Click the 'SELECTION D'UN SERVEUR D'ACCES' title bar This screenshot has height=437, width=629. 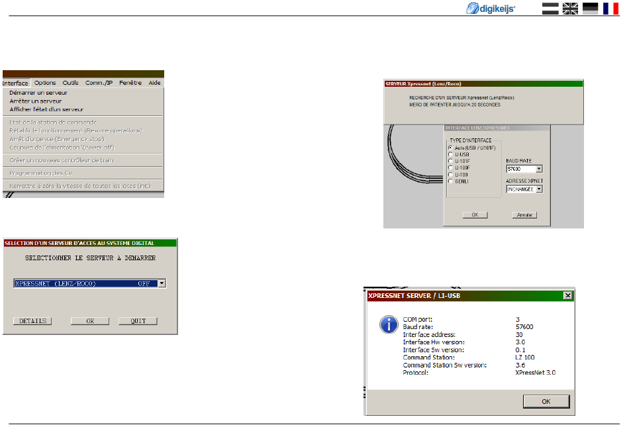click(x=90, y=243)
